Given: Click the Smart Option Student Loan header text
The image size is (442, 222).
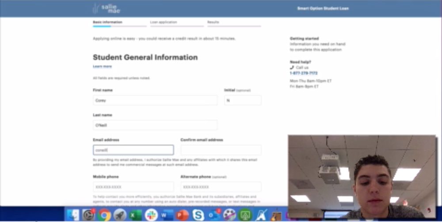Looking at the screenshot, I should 323,8.
